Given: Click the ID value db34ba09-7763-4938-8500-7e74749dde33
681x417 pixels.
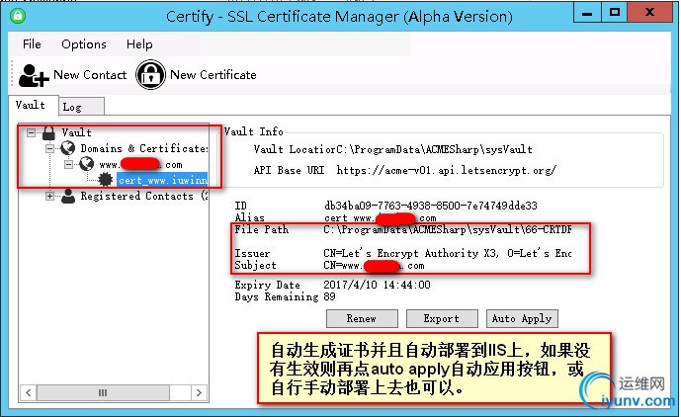Looking at the screenshot, I should 431,206.
